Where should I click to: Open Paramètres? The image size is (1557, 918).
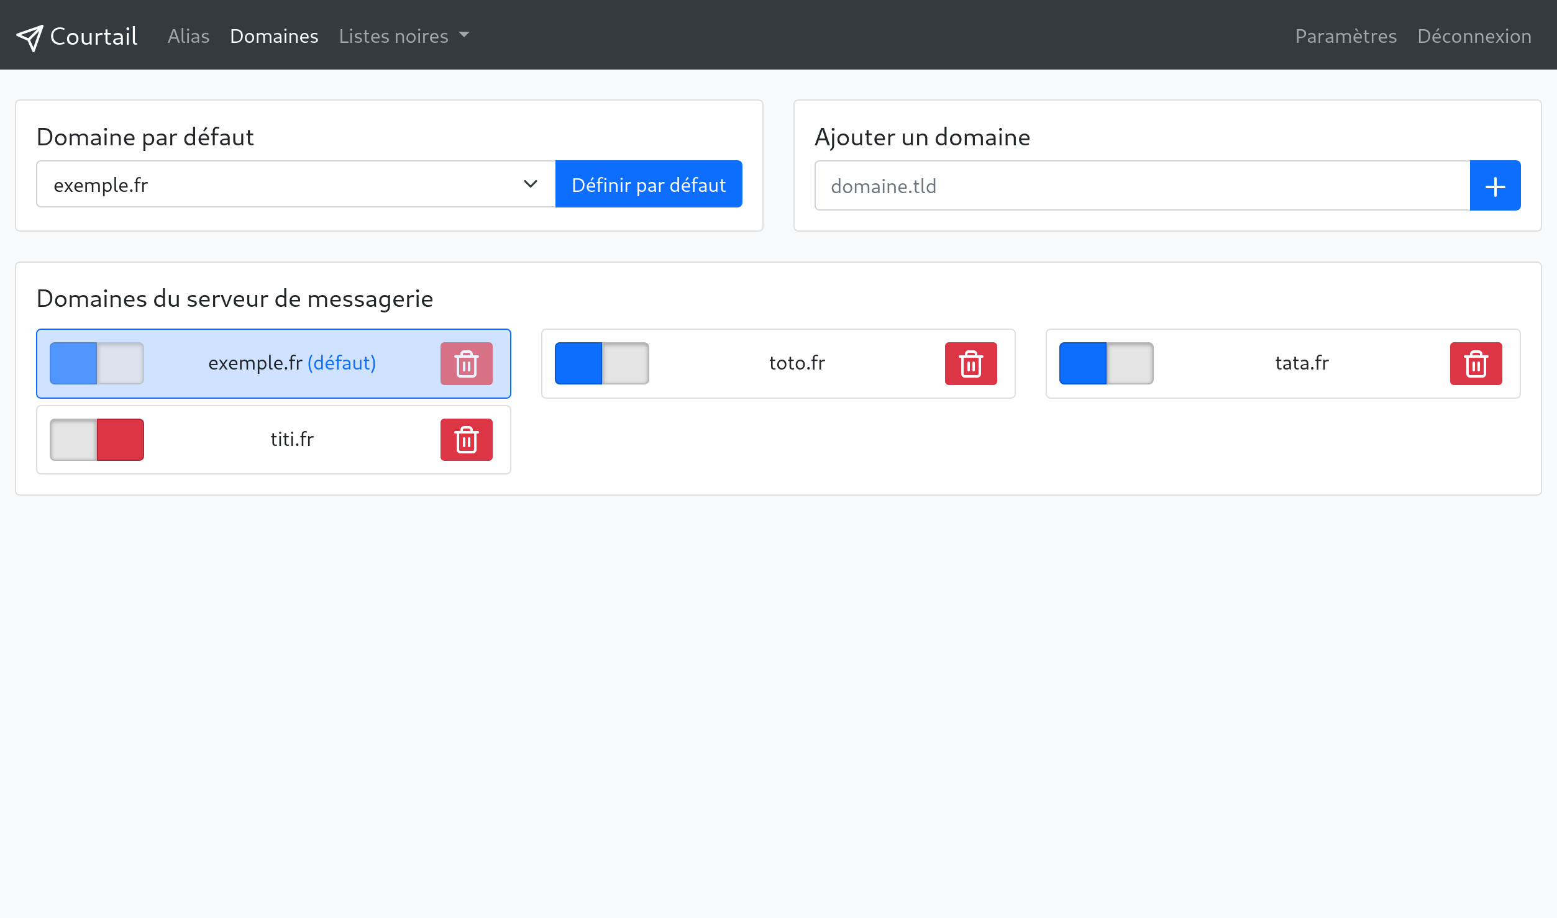[x=1346, y=36]
